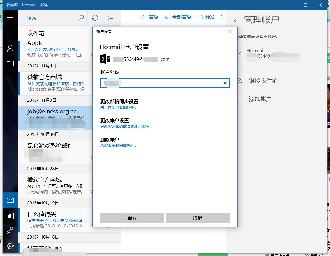The image size is (330, 256).
Task: Click the 答复 reply action
Action: pos(150,17)
